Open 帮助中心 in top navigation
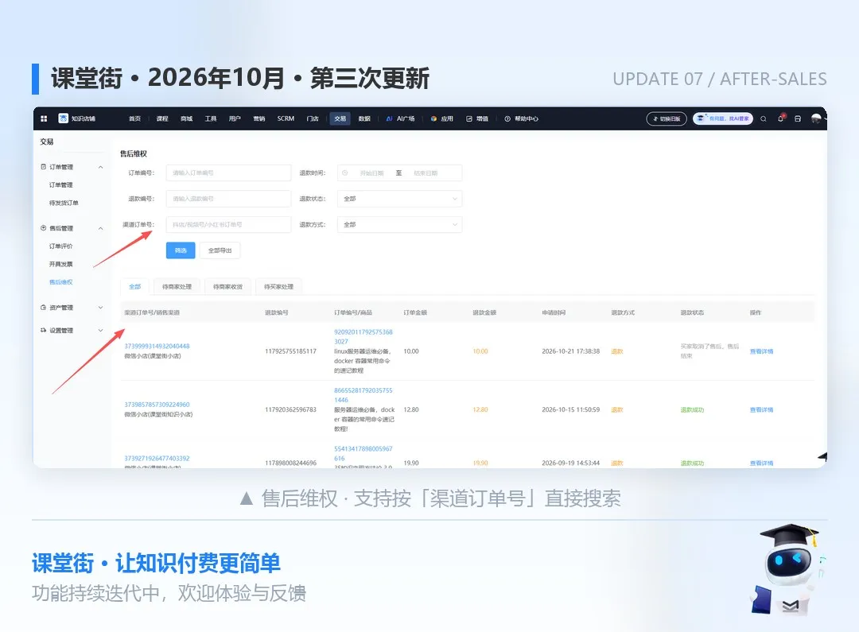The image size is (859, 632). click(522, 118)
